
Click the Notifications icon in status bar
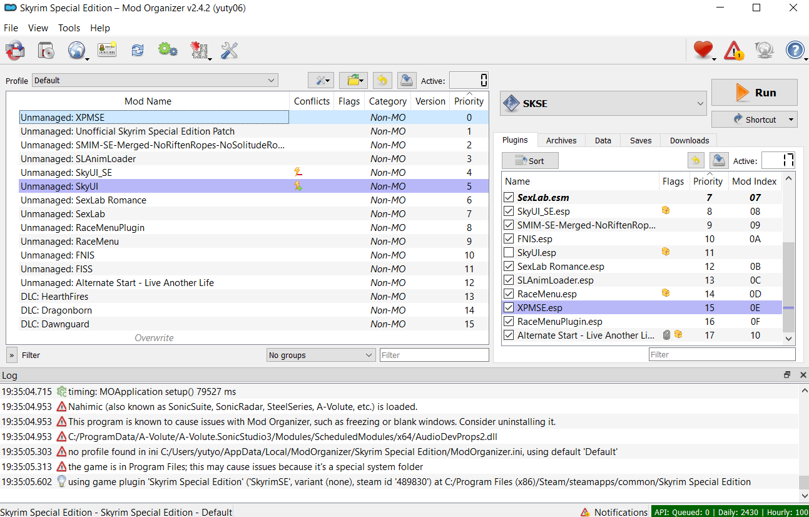(x=585, y=512)
